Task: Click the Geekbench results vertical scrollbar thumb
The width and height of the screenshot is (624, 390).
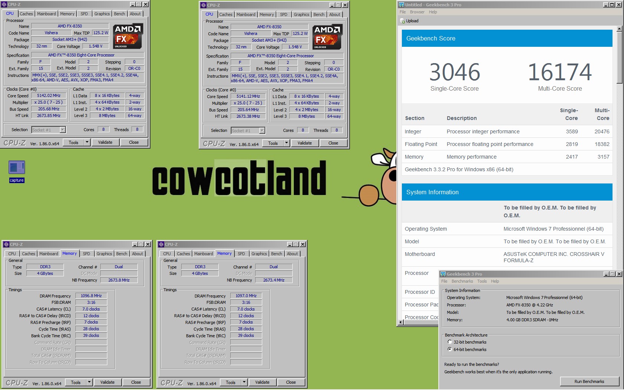Action: (x=619, y=58)
